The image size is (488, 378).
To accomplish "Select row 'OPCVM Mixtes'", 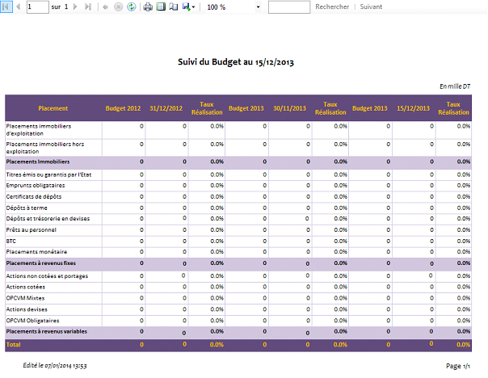I will click(x=238, y=298).
